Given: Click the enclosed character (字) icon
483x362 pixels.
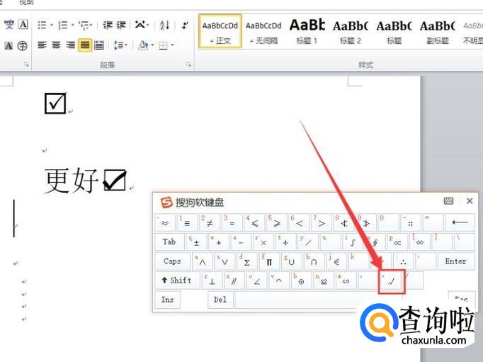Looking at the screenshot, I should (x=23, y=46).
